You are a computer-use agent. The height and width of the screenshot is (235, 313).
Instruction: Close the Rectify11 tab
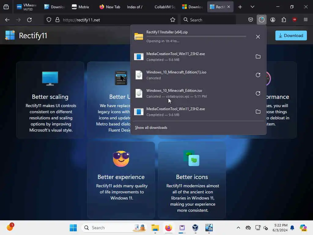[229, 7]
